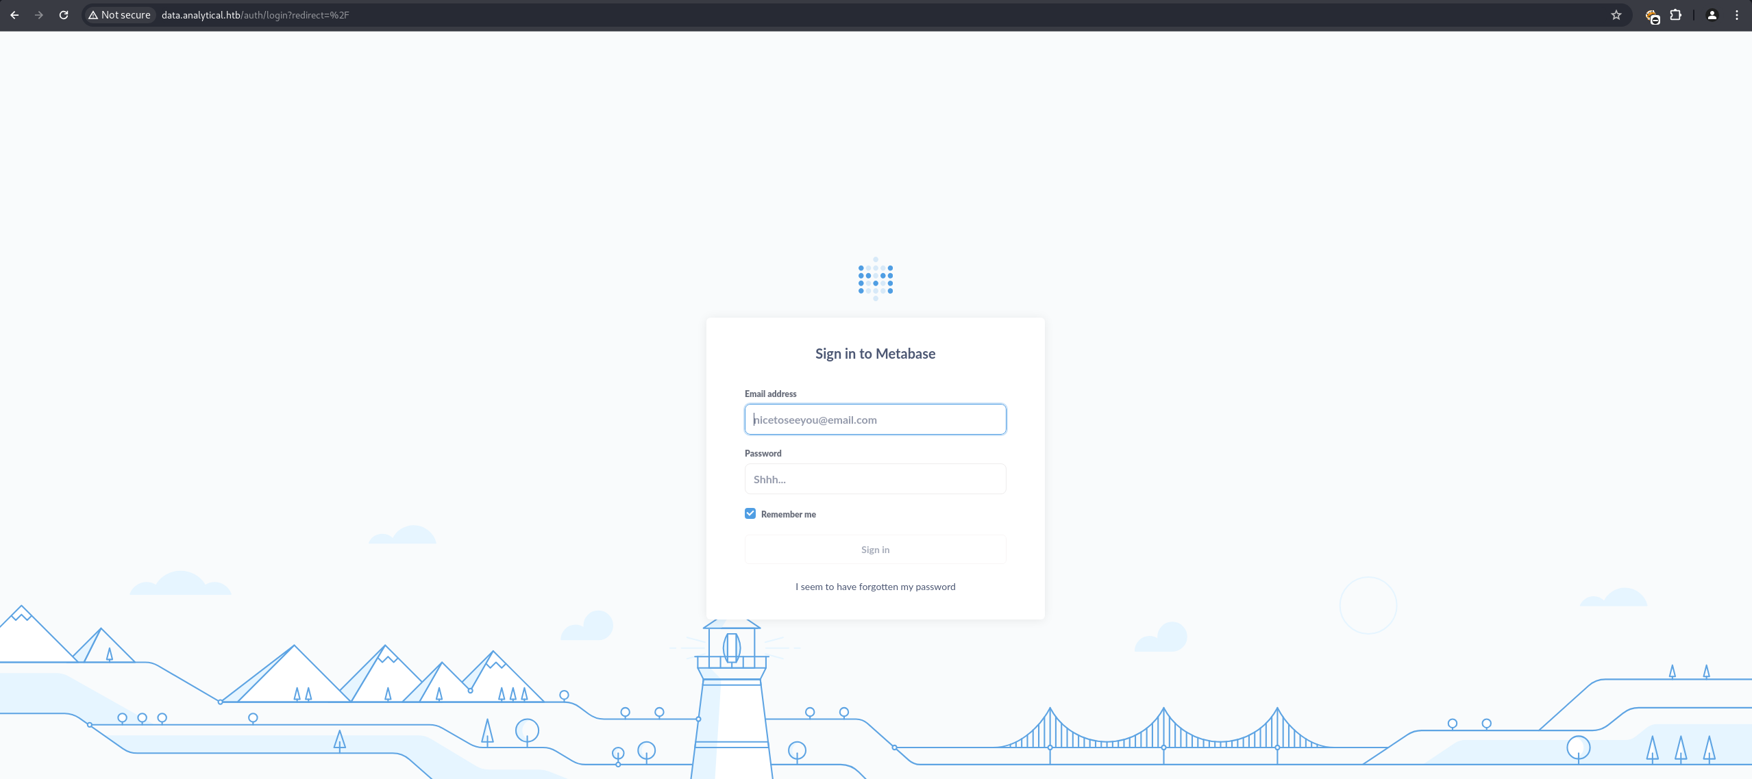Click the warning triangle in the address bar
This screenshot has height=779, width=1752.
93,15
